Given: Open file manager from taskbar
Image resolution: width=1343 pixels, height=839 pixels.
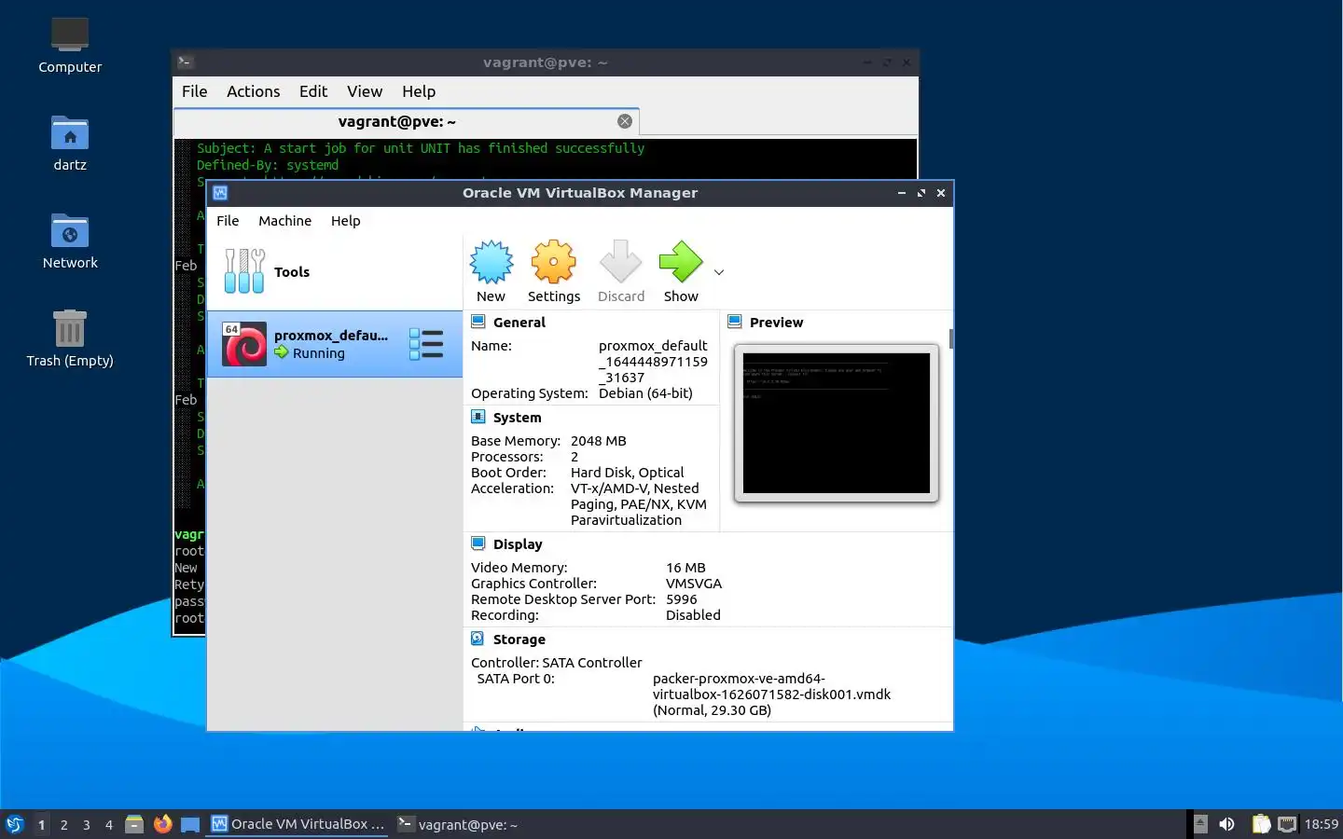Looking at the screenshot, I should pyautogui.click(x=134, y=824).
